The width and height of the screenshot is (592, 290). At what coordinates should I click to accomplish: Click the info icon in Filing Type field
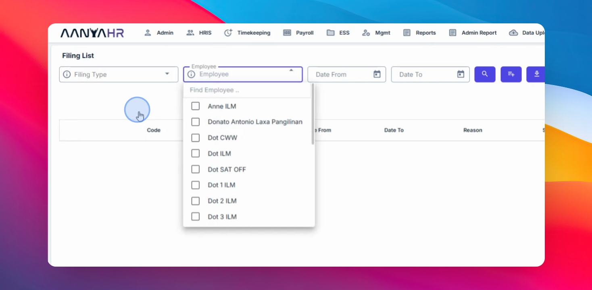67,75
